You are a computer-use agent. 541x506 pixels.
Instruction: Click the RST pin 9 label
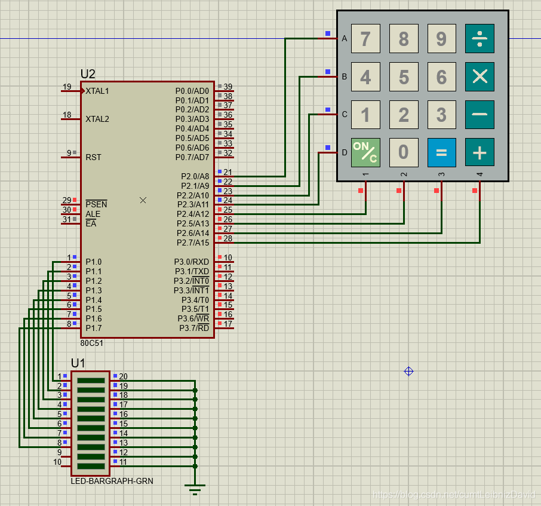click(x=94, y=157)
